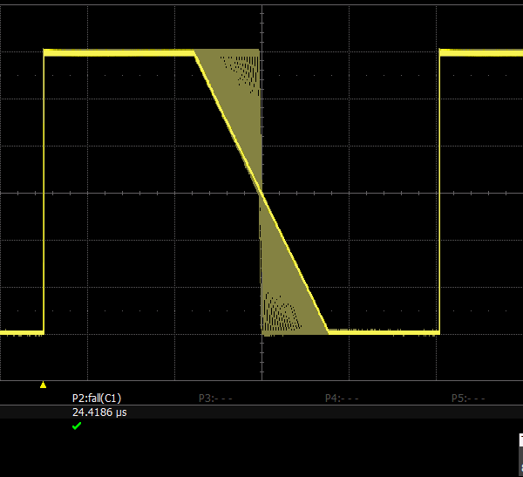Click the upper persistence shaded triangle region
Screen dimensions: 523x477
tap(240, 96)
